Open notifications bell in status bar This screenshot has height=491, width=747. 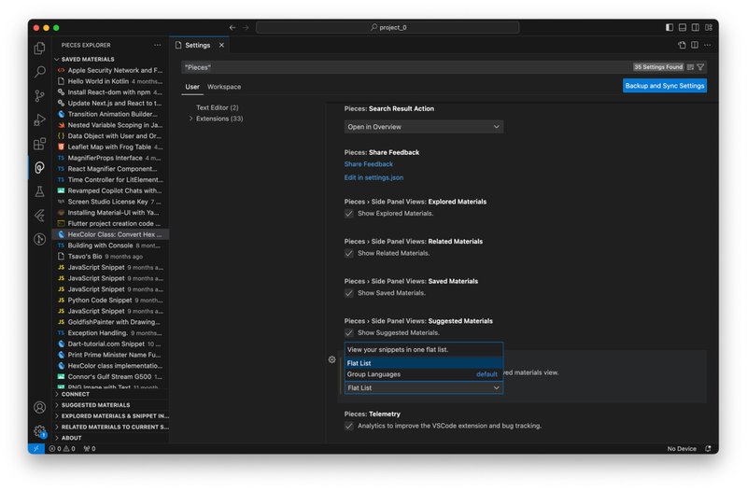click(708, 449)
